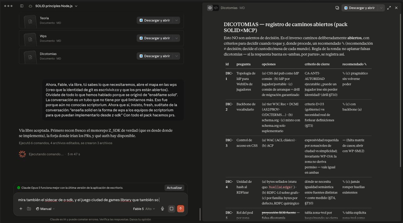Viewport: 403px width, 223px height.
Task: Close the Dicotomias document panel
Action: [396, 8]
